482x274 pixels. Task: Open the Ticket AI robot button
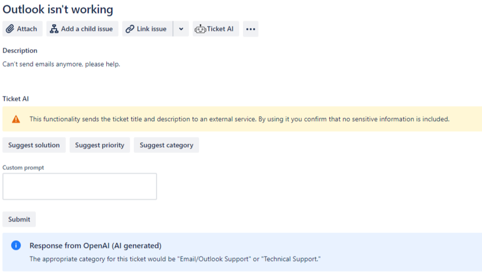(x=215, y=29)
